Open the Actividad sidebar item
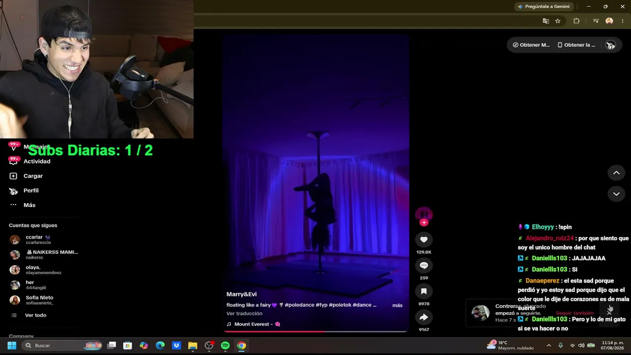Image resolution: width=631 pixels, height=355 pixels. pos(37,161)
